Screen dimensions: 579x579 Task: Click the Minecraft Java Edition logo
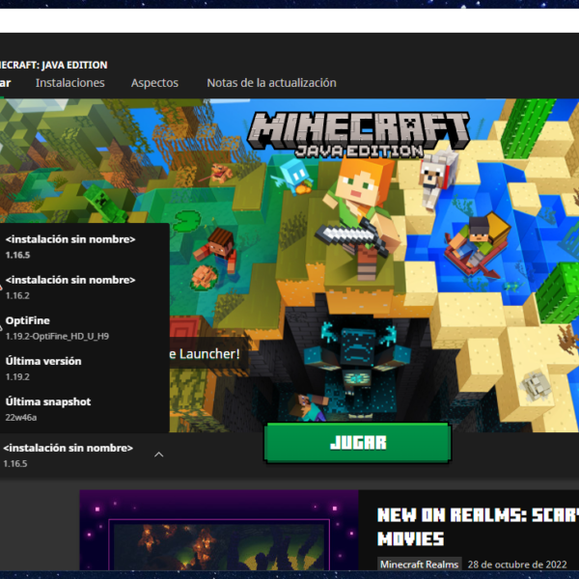point(358,135)
